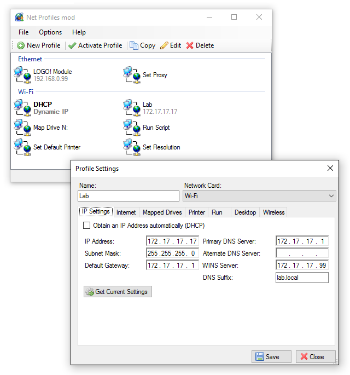The image size is (350, 375).
Task: Select the Lab profile icon
Action: (x=132, y=108)
